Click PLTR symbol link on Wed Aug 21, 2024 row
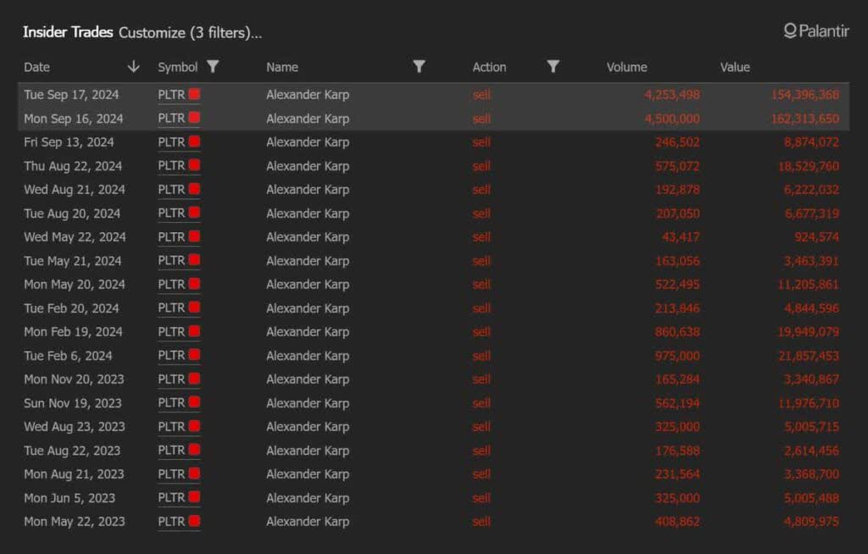Viewport: 868px width, 554px height. 171,190
